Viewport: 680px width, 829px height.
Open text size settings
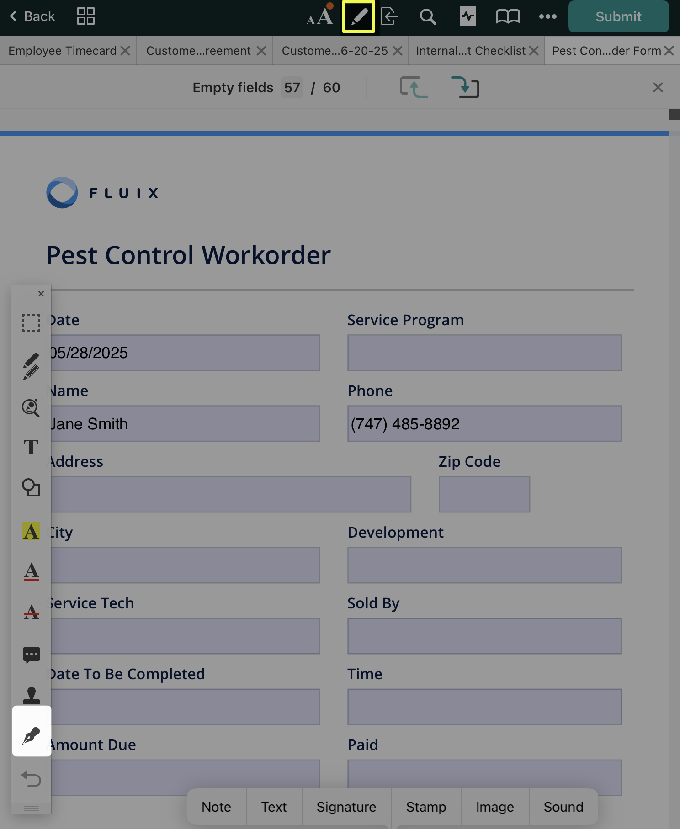(x=320, y=17)
